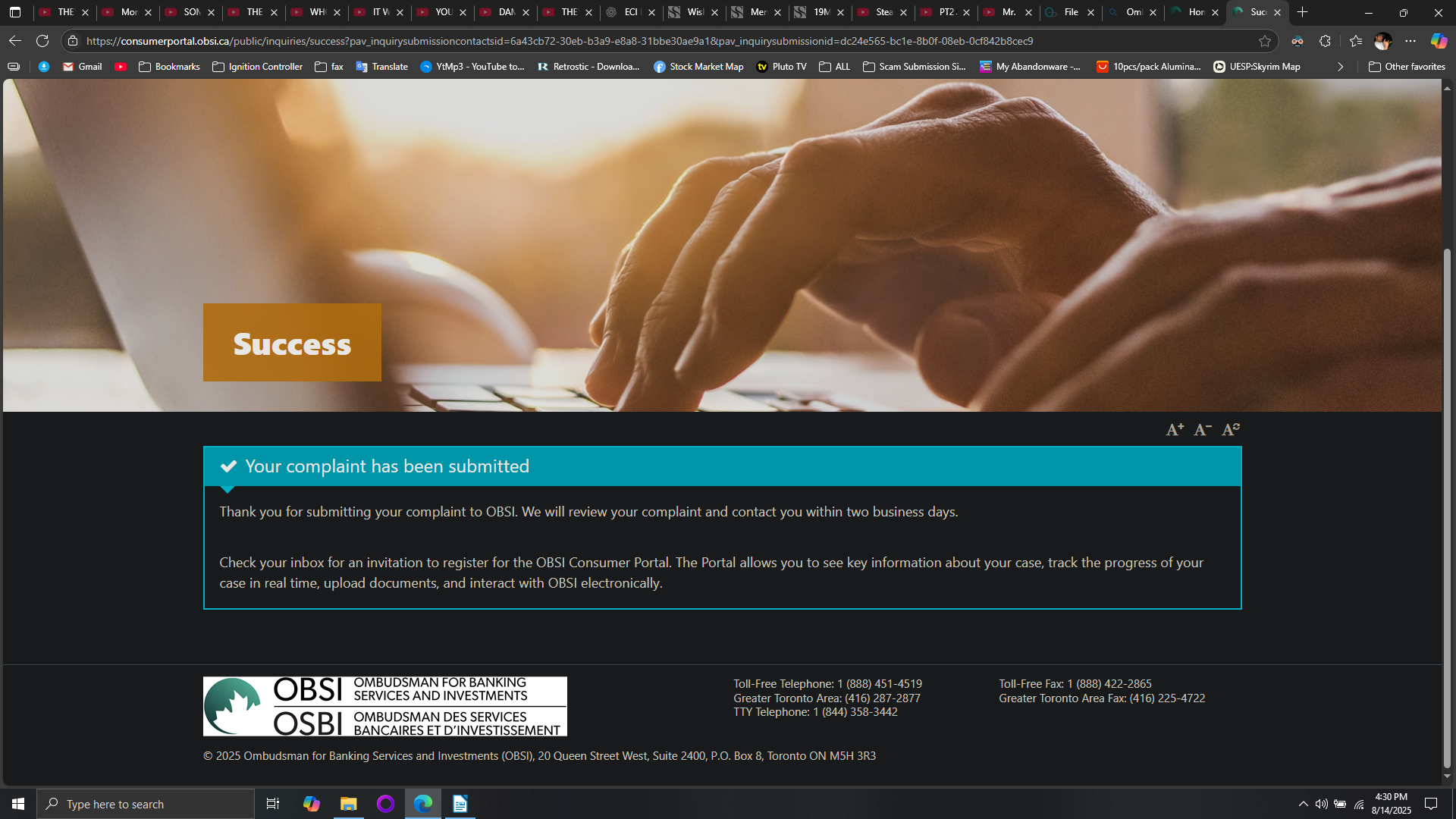Open Other favorites folder
This screenshot has width=1456, height=819.
(x=1407, y=67)
